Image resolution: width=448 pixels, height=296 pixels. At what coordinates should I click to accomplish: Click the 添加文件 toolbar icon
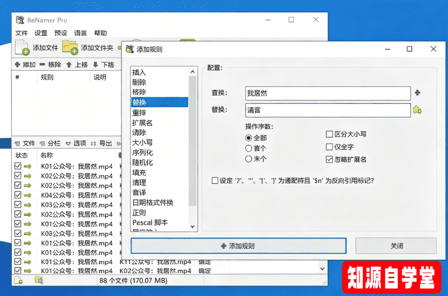[22, 48]
